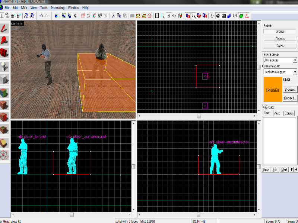The width and height of the screenshot is (298, 223).
Task: Click the Hide Selected Objects red icon
Action: pyautogui.click(x=83, y=16)
